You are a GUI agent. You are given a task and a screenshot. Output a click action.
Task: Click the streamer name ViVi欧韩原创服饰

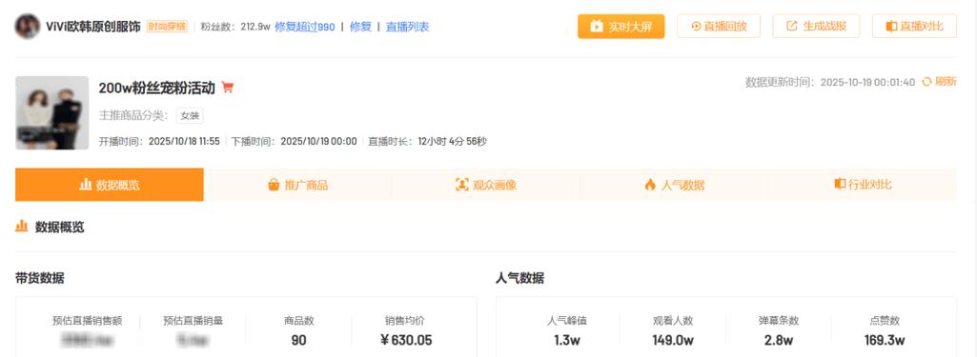coord(93,27)
